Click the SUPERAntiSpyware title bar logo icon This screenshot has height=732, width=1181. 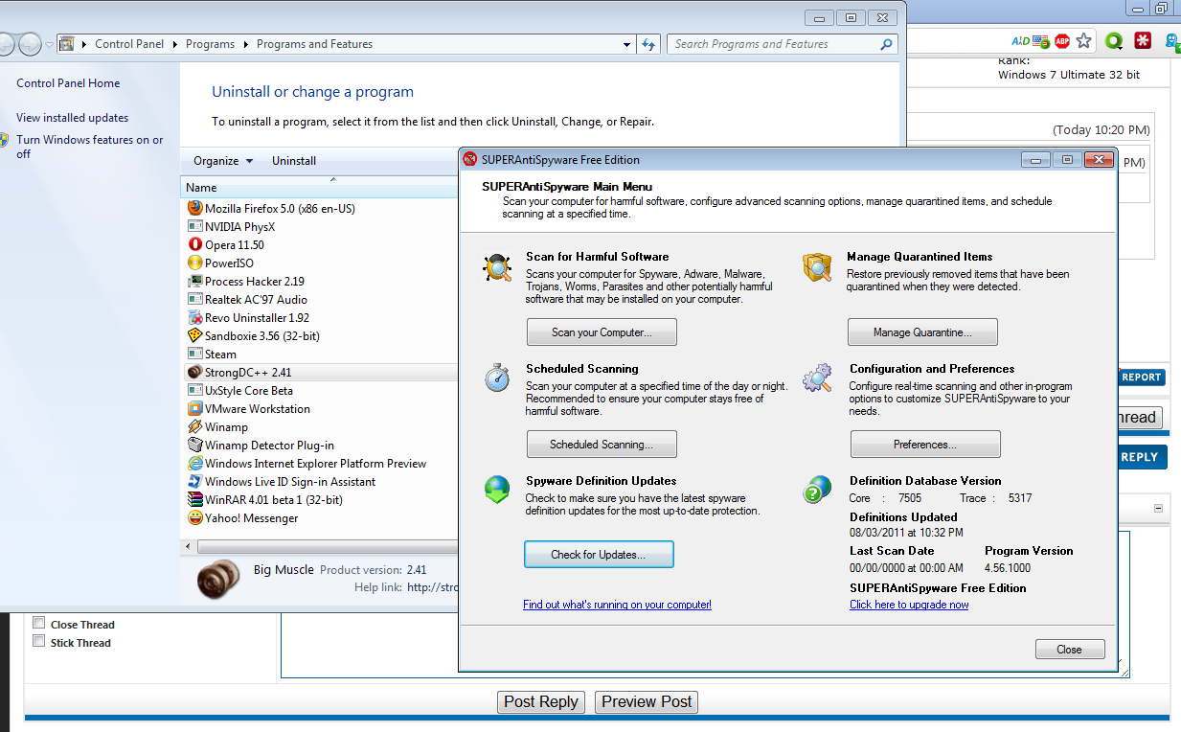coord(470,160)
